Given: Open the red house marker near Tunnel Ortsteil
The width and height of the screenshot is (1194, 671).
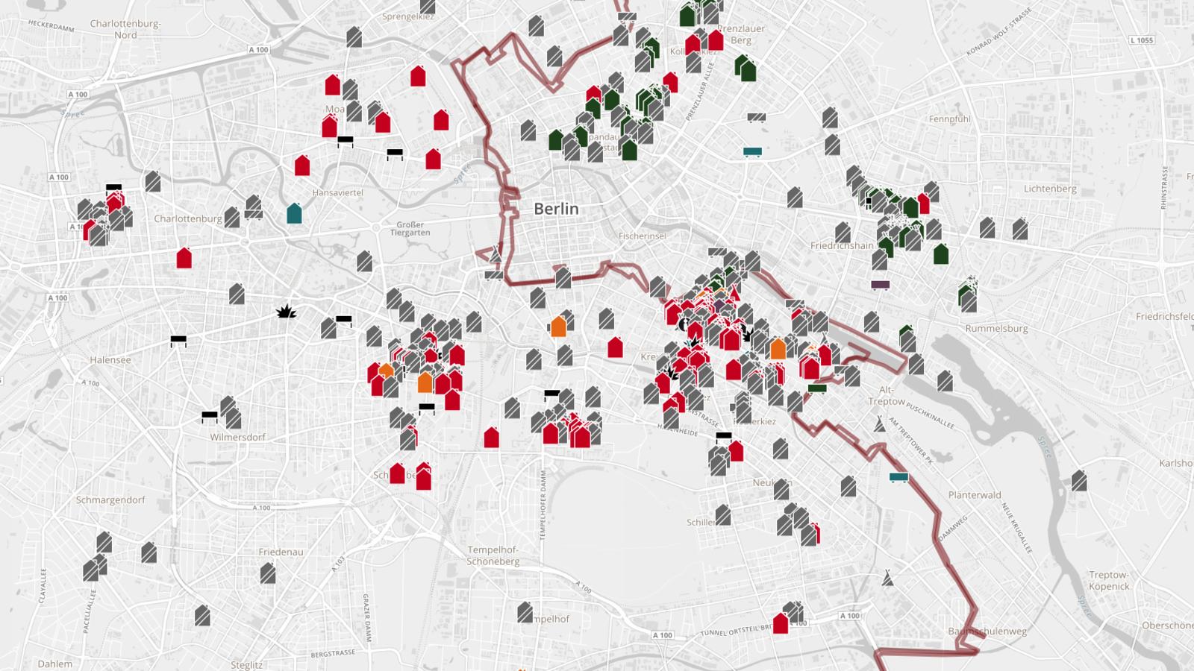Looking at the screenshot, I should tap(781, 623).
